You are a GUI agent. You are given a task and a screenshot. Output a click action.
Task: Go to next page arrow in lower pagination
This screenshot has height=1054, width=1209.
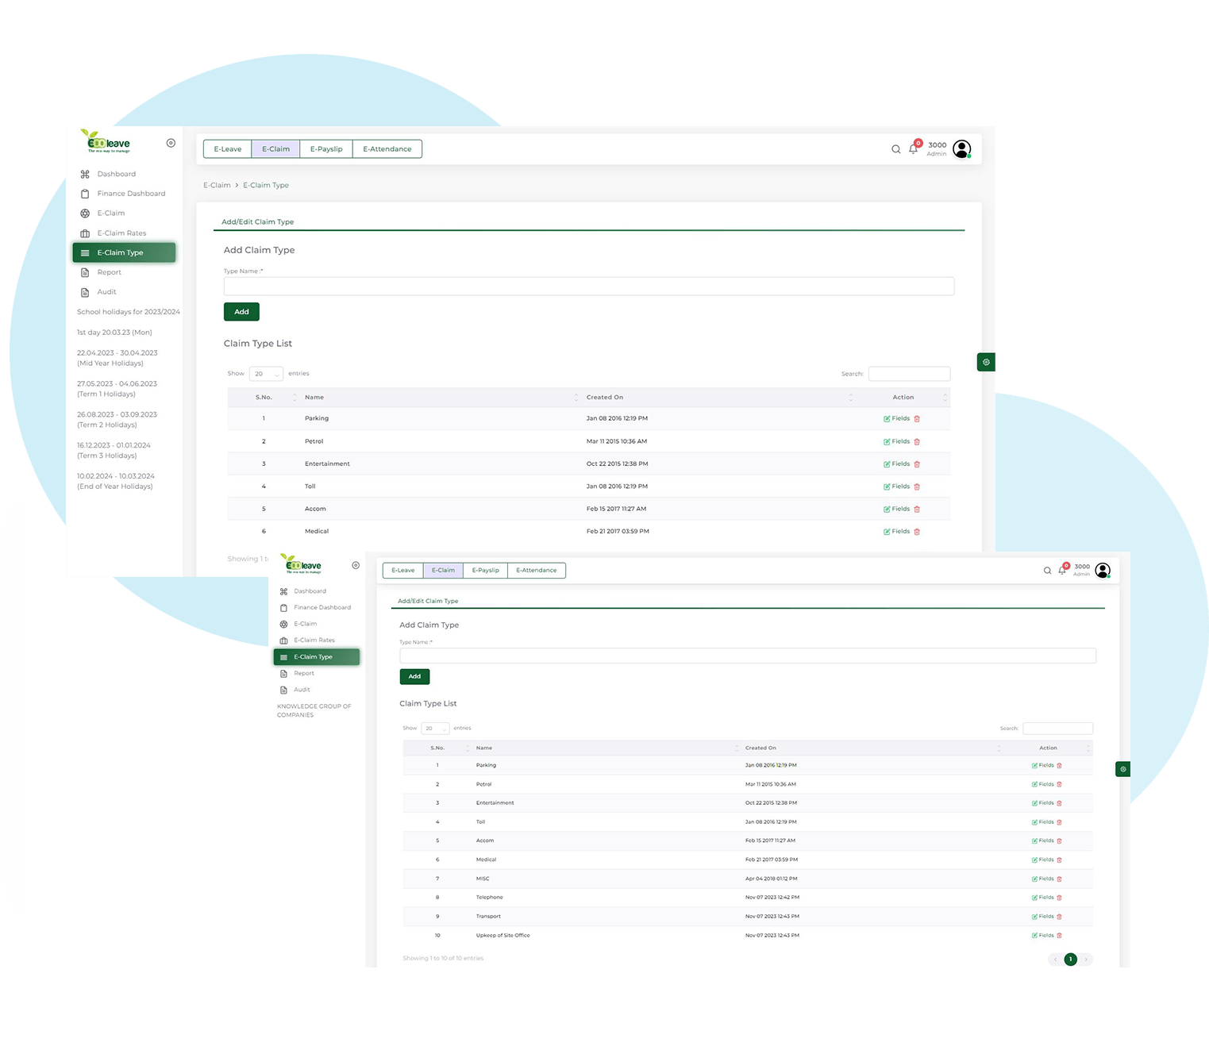(x=1086, y=960)
